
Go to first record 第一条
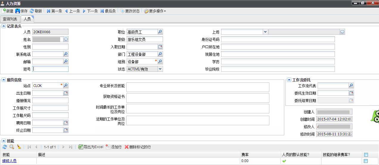coord(54,11)
